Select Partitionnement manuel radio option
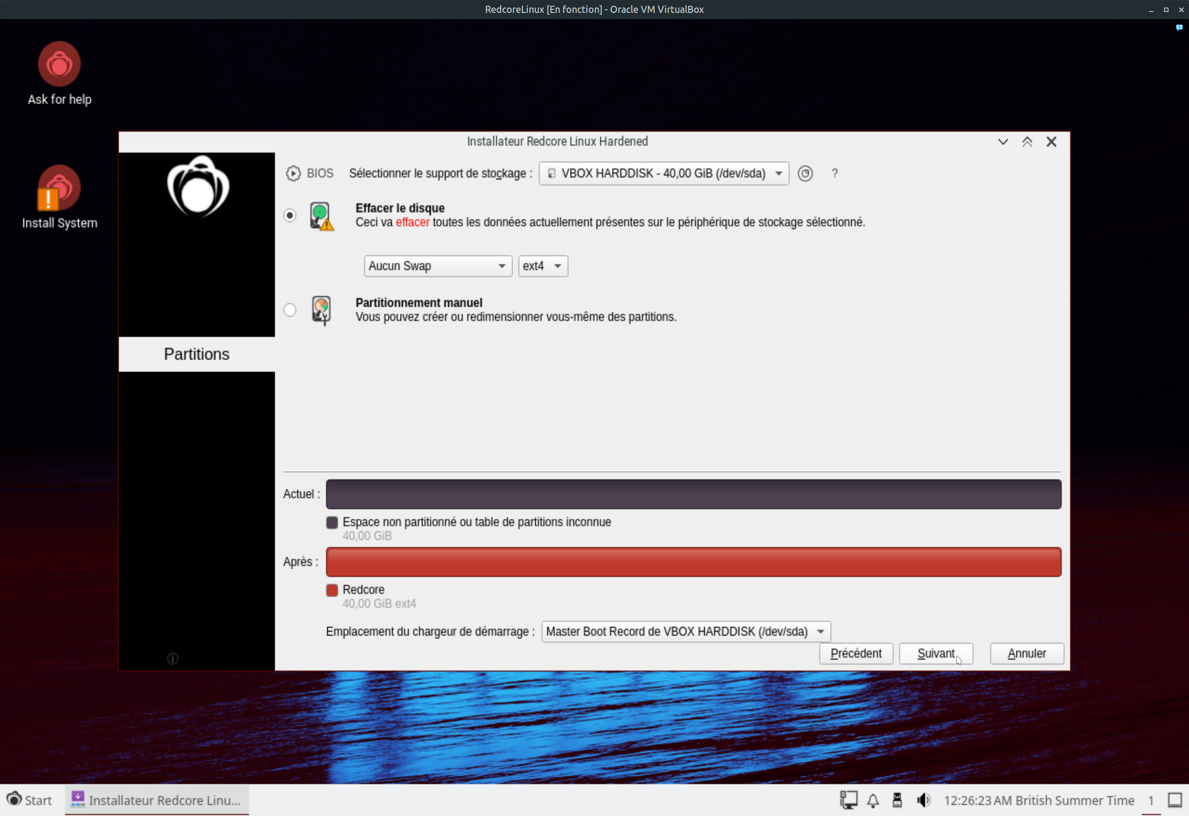Image resolution: width=1189 pixels, height=816 pixels. pyautogui.click(x=290, y=310)
